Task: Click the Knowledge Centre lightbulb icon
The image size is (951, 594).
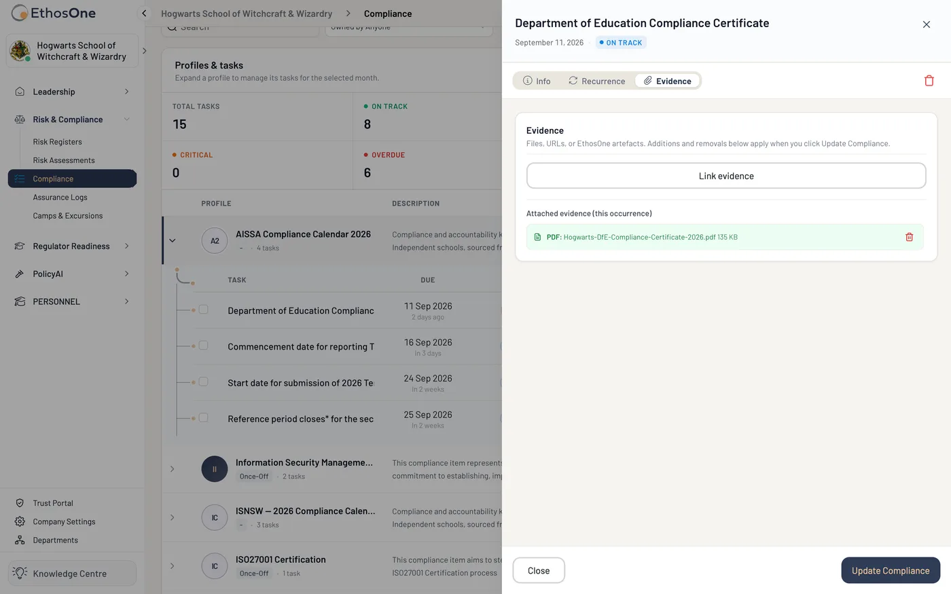Action: (20, 573)
